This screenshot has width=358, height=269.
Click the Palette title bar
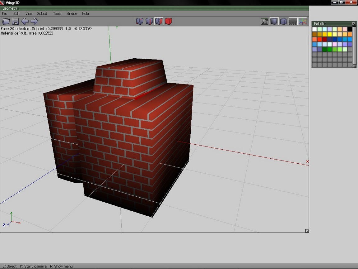pos(332,24)
